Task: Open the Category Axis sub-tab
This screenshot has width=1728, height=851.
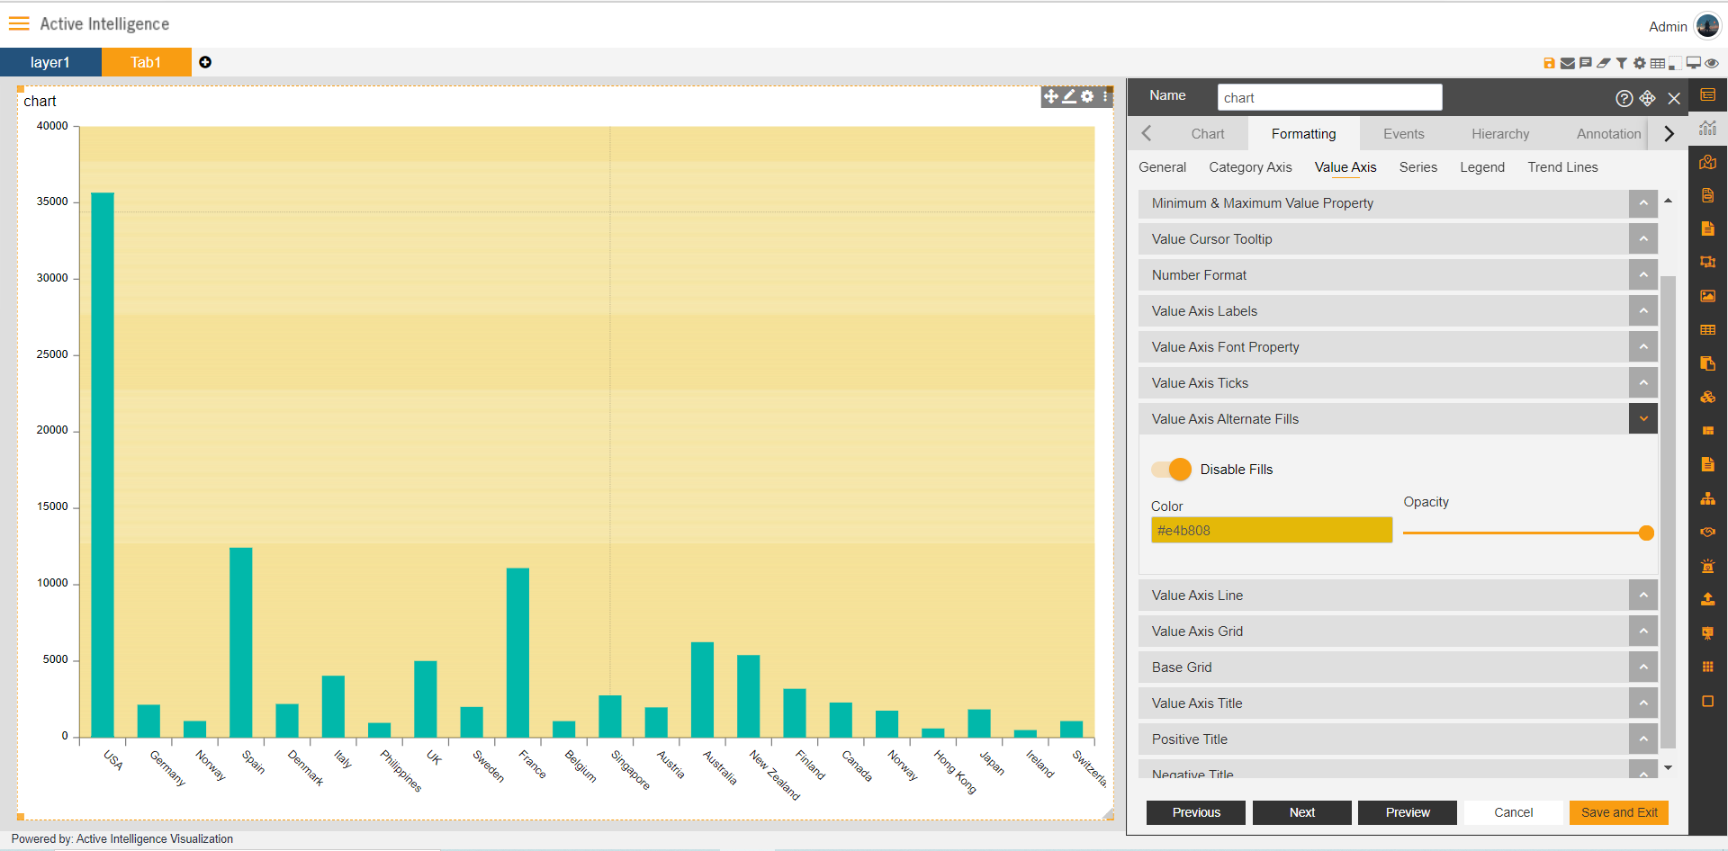Action: coord(1250,167)
